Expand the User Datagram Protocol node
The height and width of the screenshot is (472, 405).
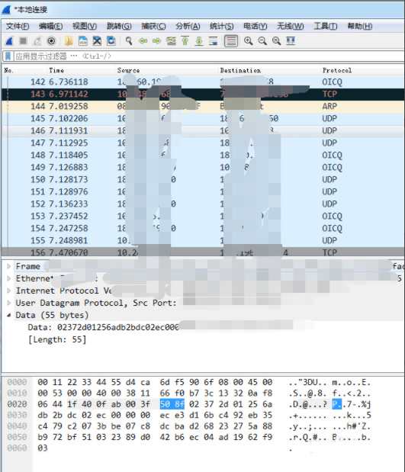(x=8, y=303)
